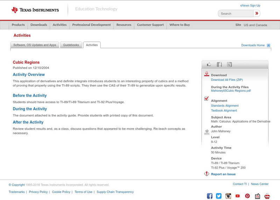The width and height of the screenshot is (280, 200).
Task: Click the Copyright footer link
Action: click(x=16, y=185)
